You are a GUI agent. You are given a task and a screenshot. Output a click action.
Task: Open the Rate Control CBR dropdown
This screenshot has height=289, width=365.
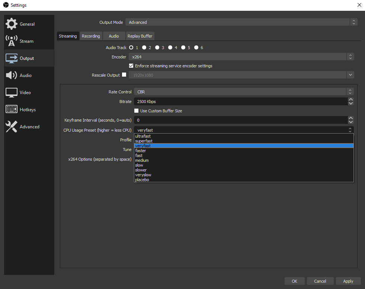point(244,91)
